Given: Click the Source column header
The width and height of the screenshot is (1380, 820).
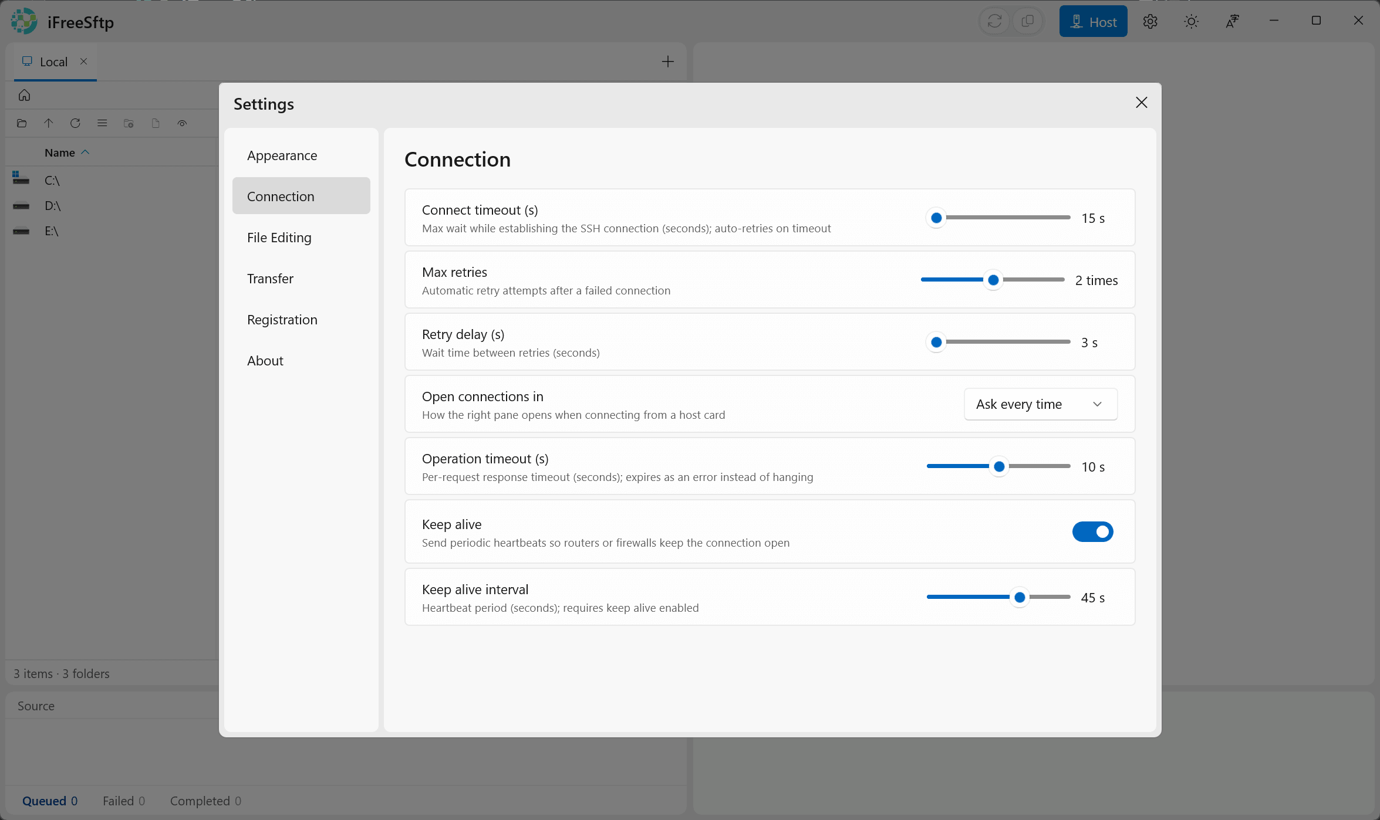Looking at the screenshot, I should (36, 706).
